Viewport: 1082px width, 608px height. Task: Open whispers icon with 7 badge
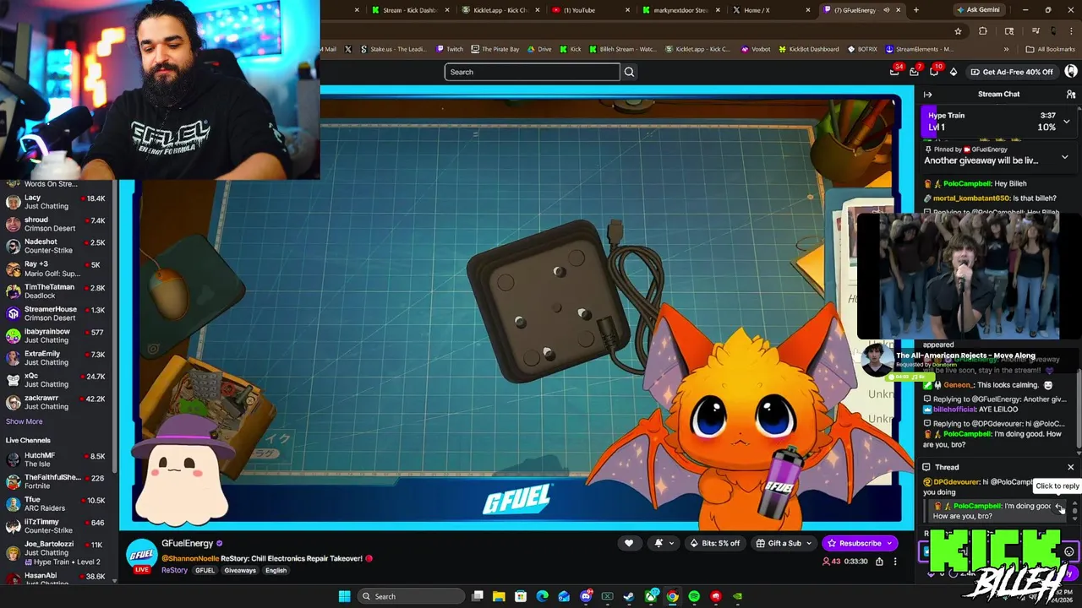tap(914, 72)
